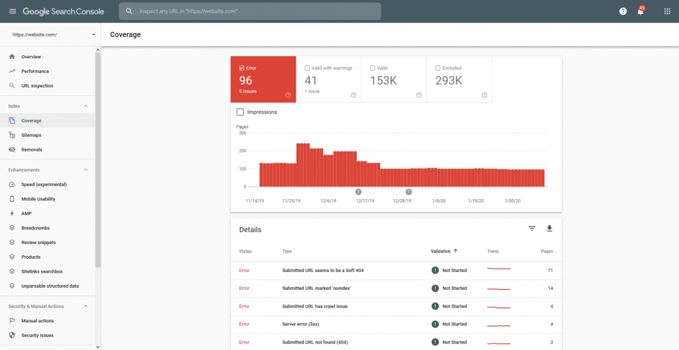Click pages count 71 in Soft 404 row
The image size is (679, 350).
[x=550, y=271]
